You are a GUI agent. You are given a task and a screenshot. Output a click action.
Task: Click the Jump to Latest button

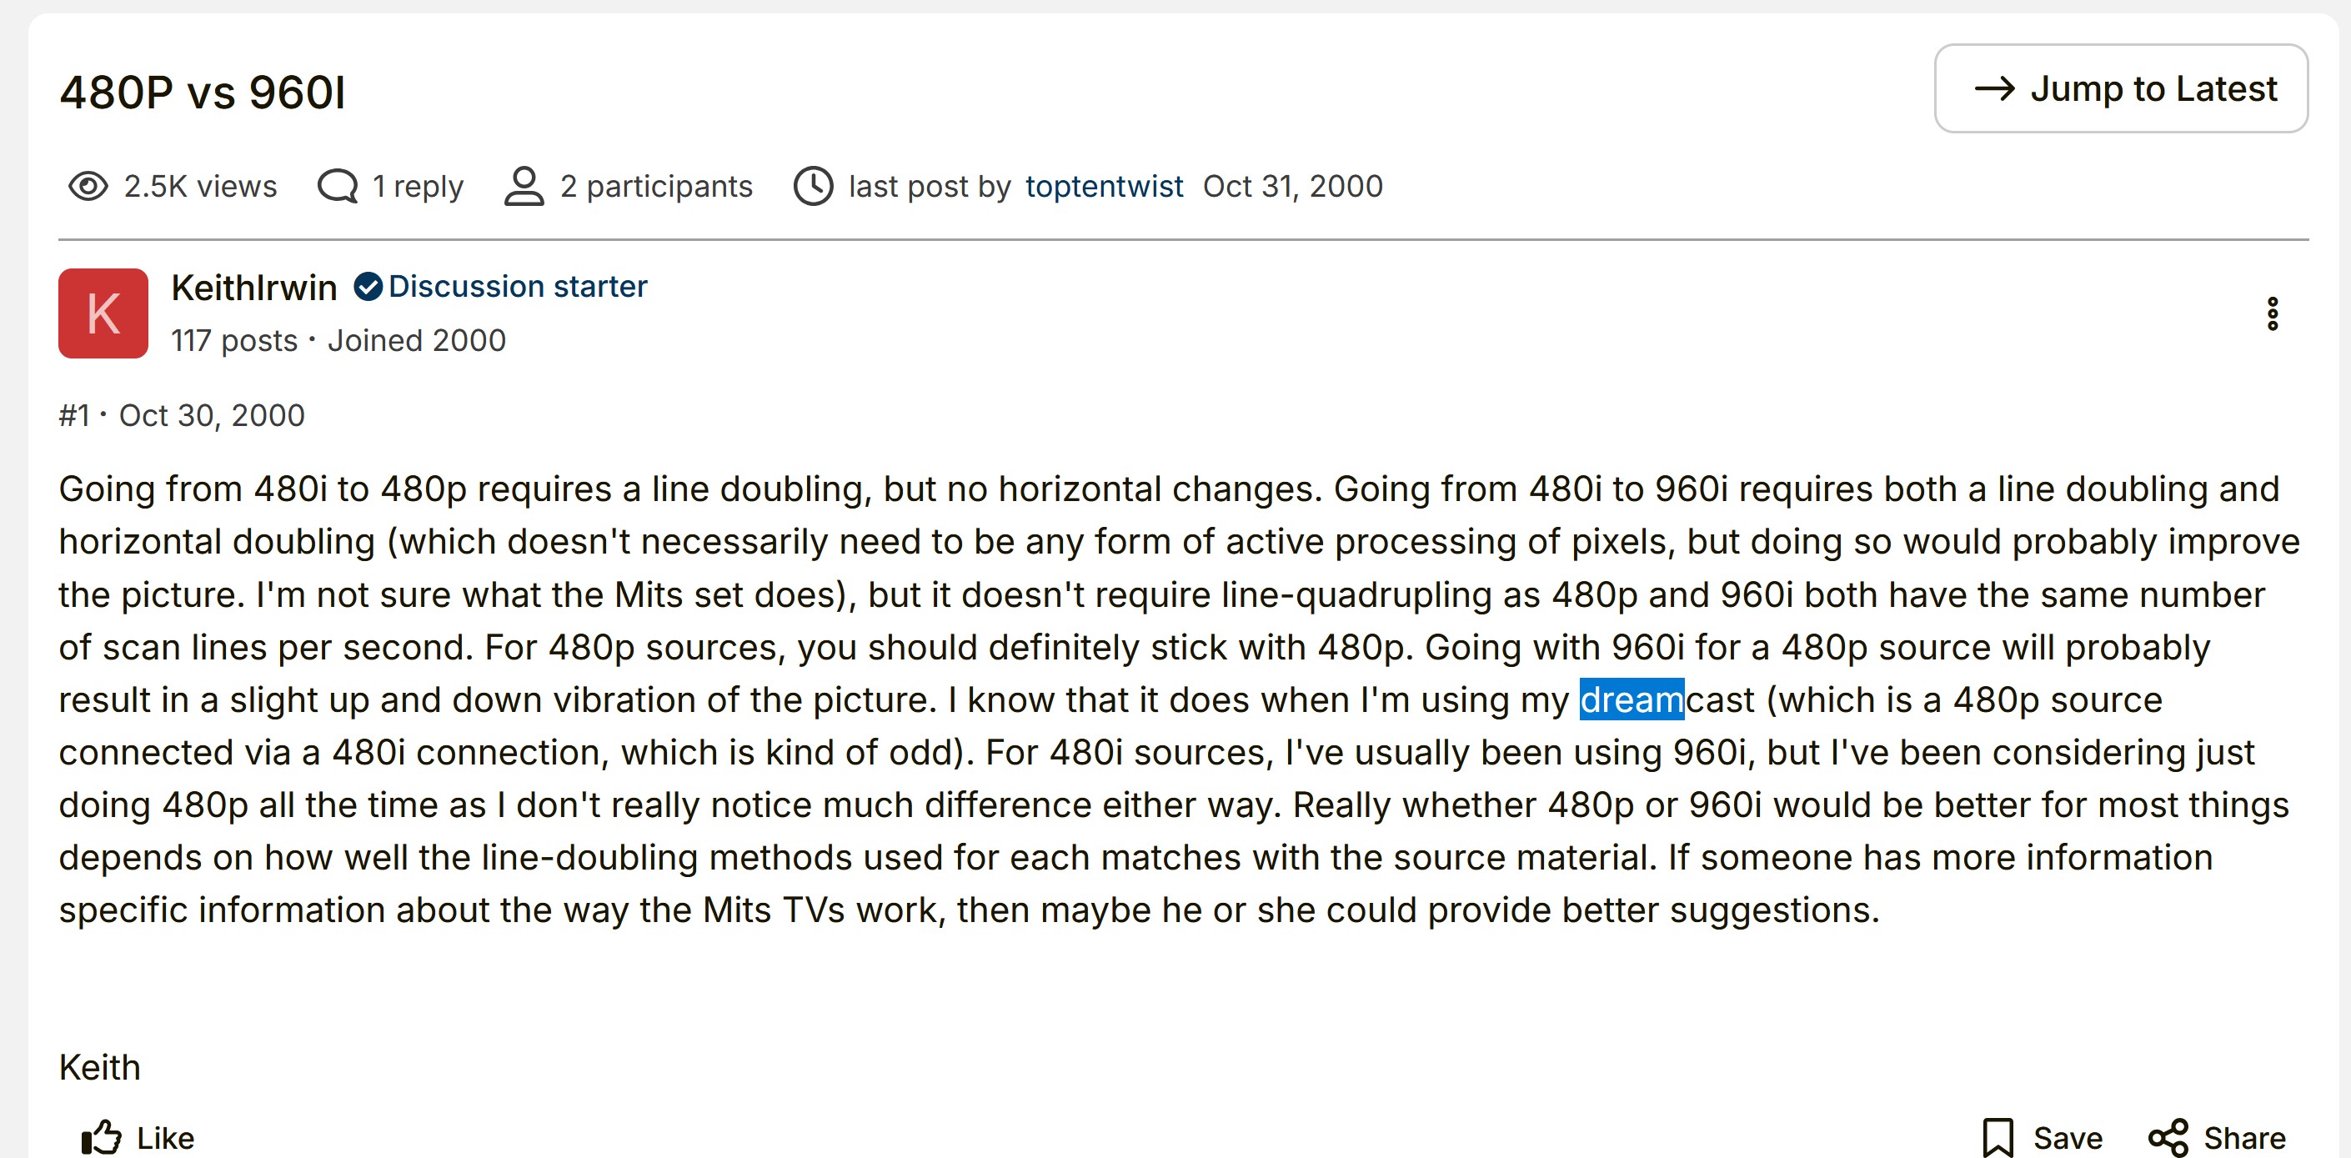click(x=2120, y=88)
